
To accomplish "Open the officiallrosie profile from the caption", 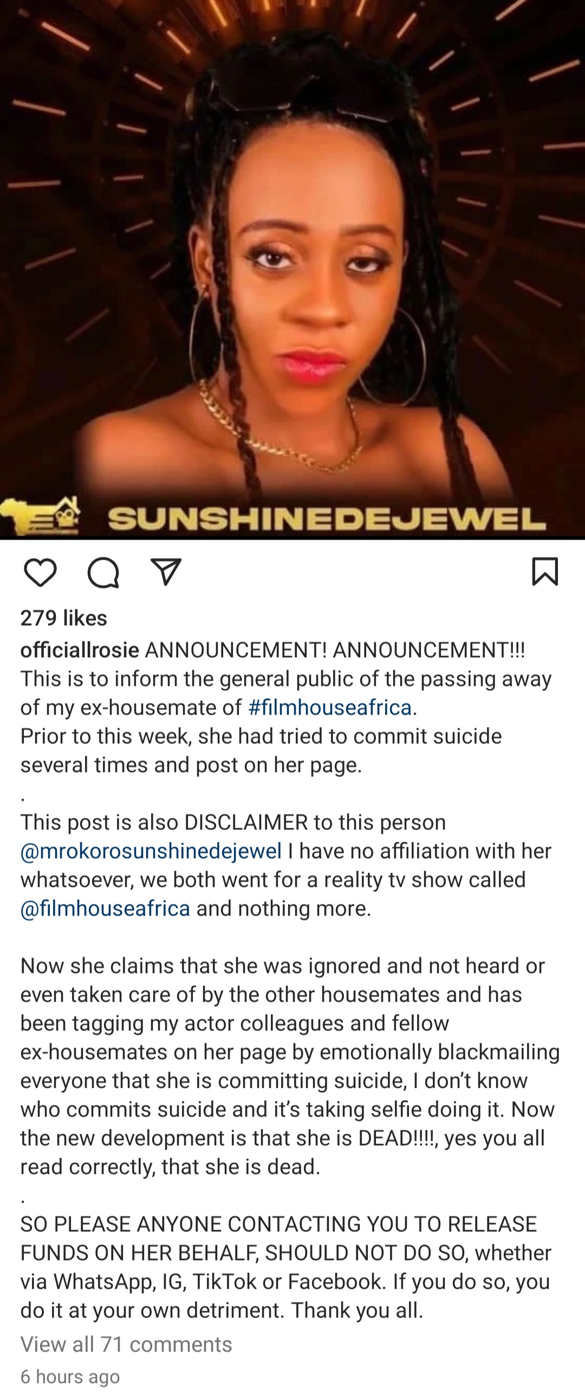I will [80, 650].
